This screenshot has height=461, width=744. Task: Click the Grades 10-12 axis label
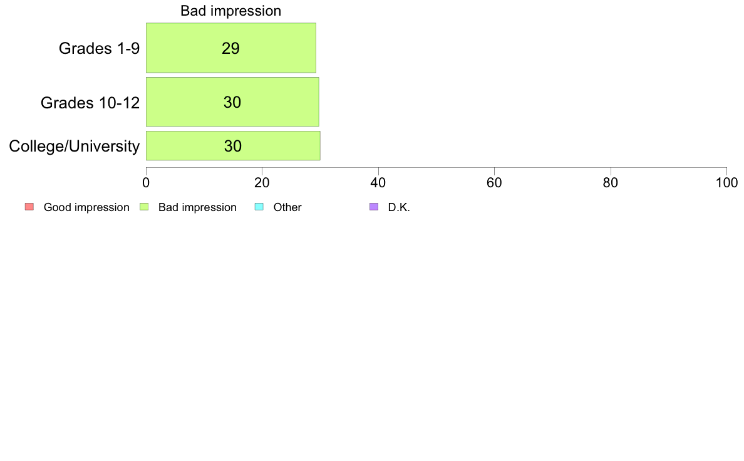(x=90, y=103)
